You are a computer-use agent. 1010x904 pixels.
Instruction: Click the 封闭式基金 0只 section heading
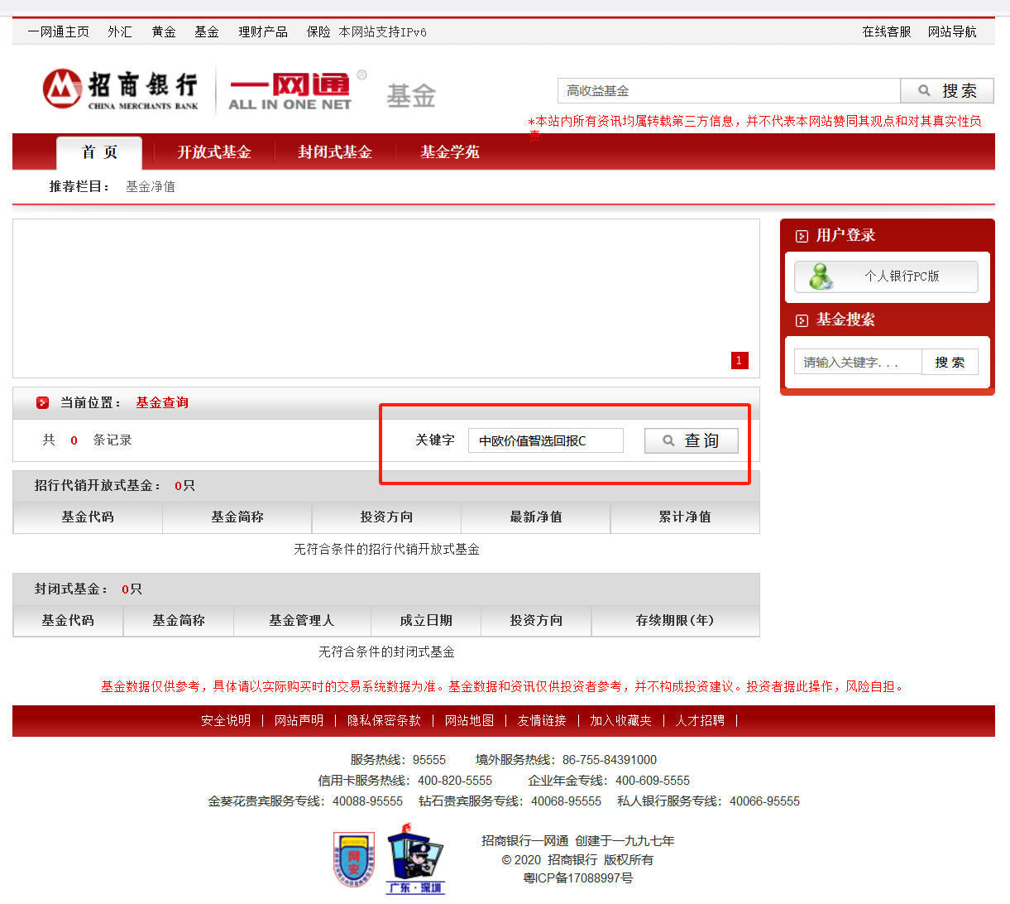pos(88,589)
